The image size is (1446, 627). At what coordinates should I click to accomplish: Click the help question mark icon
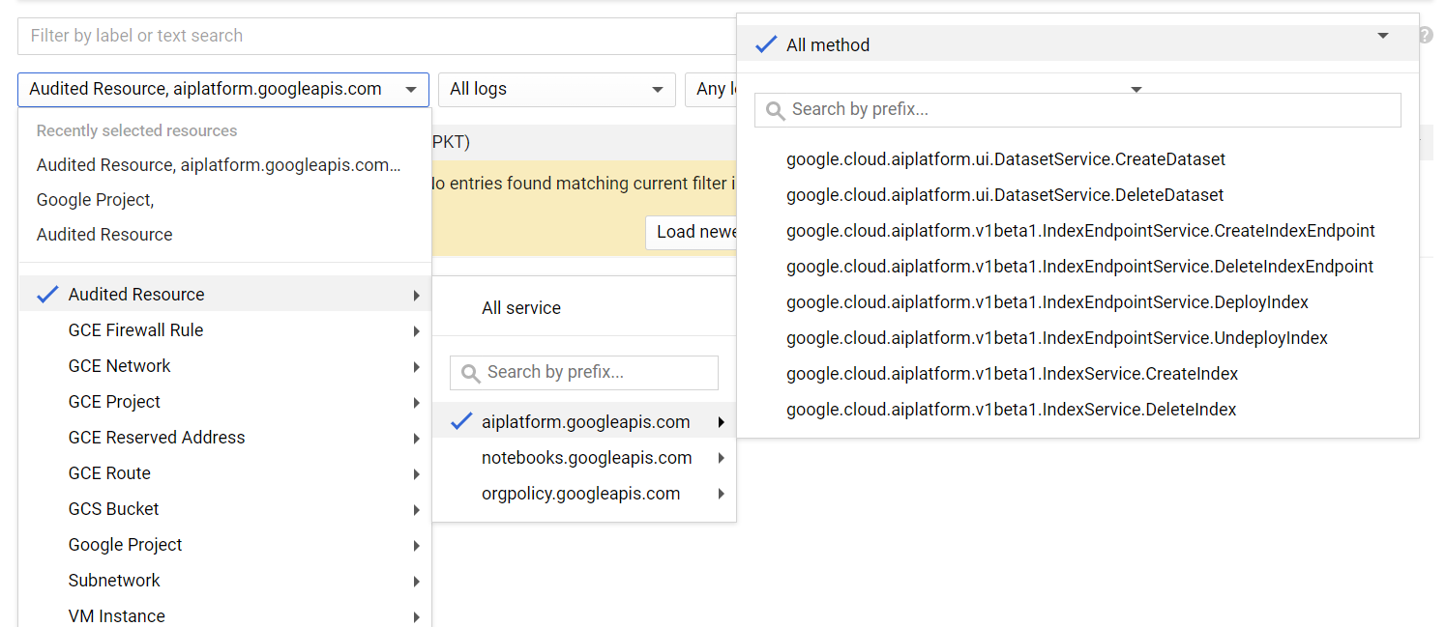(1426, 36)
